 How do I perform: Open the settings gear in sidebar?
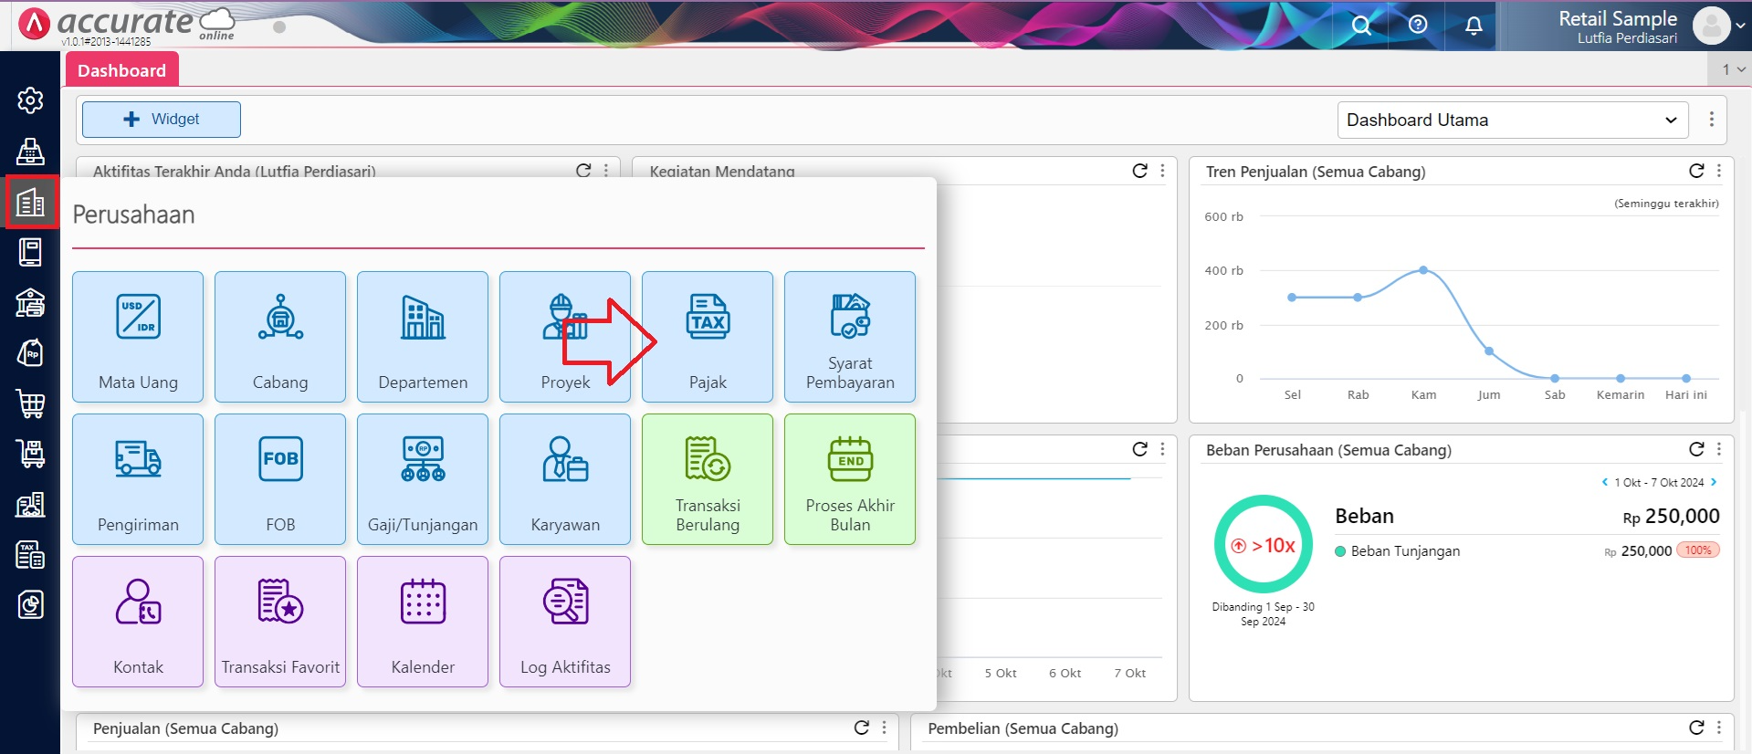click(x=30, y=100)
